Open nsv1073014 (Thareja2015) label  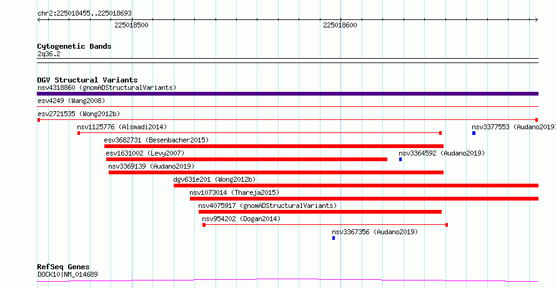coord(234,192)
